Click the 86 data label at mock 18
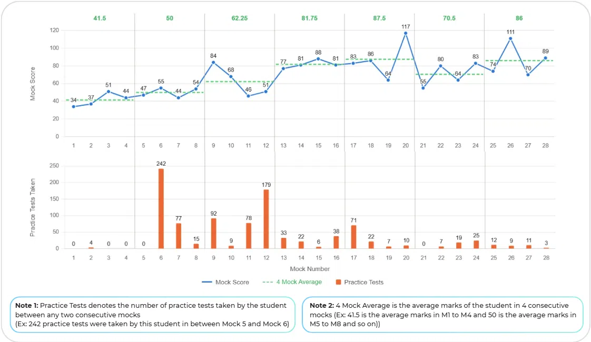The width and height of the screenshot is (591, 342). (x=370, y=54)
